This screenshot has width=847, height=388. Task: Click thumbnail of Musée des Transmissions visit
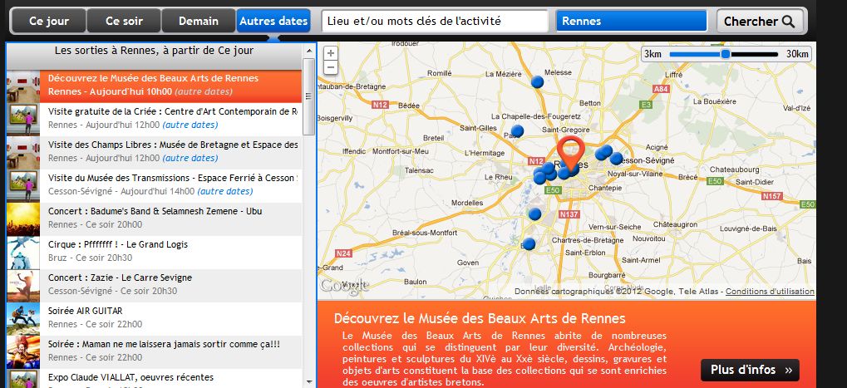(23, 186)
